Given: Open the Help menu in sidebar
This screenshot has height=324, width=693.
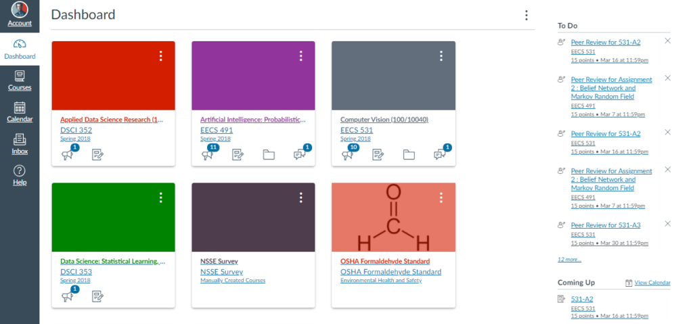Looking at the screenshot, I should pyautogui.click(x=20, y=175).
